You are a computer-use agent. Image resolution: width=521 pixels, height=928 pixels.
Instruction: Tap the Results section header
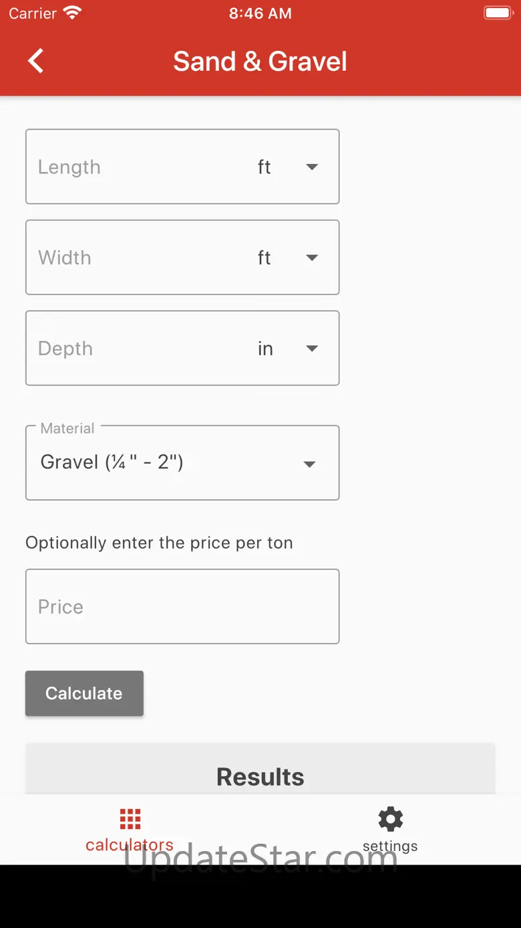pyautogui.click(x=260, y=777)
